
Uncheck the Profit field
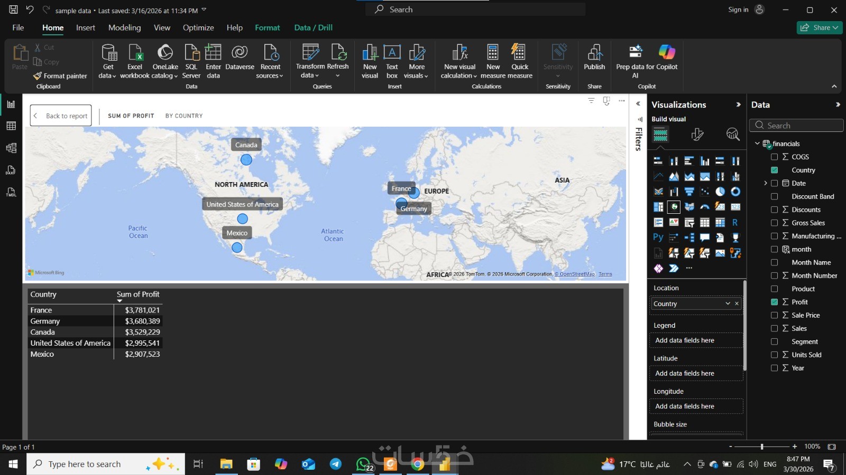point(775,302)
